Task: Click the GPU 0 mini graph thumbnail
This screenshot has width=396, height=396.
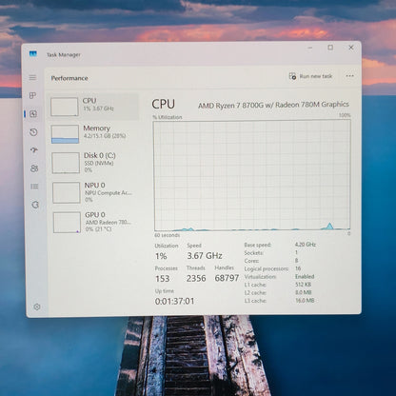Action: coord(67,223)
